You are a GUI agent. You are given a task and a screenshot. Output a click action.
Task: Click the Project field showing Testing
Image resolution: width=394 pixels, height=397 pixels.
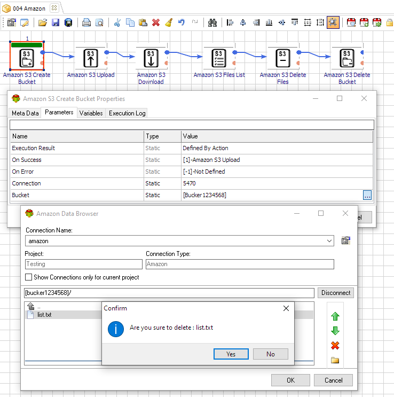[x=84, y=264]
